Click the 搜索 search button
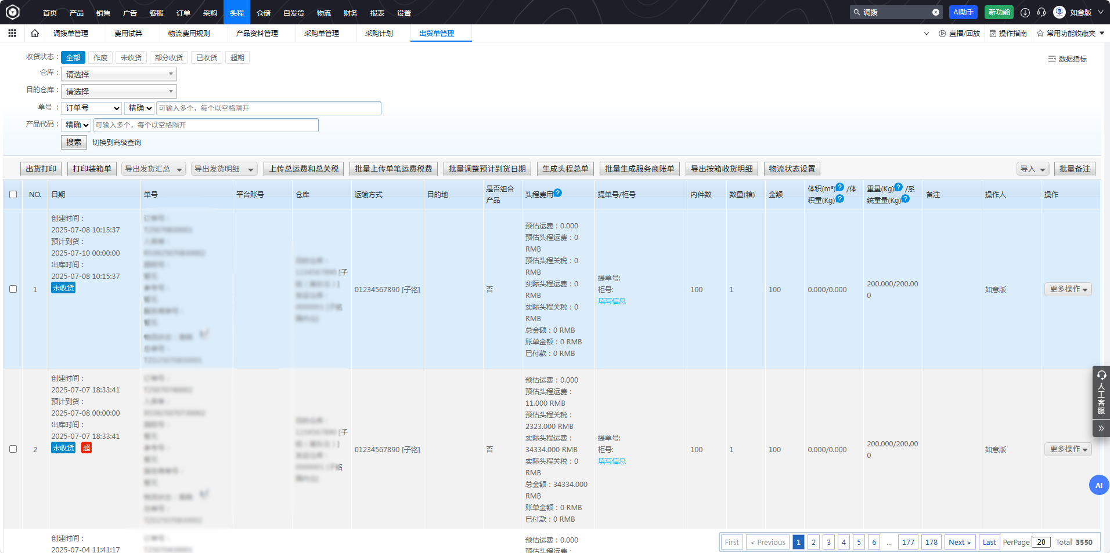The image size is (1110, 553). click(x=74, y=142)
